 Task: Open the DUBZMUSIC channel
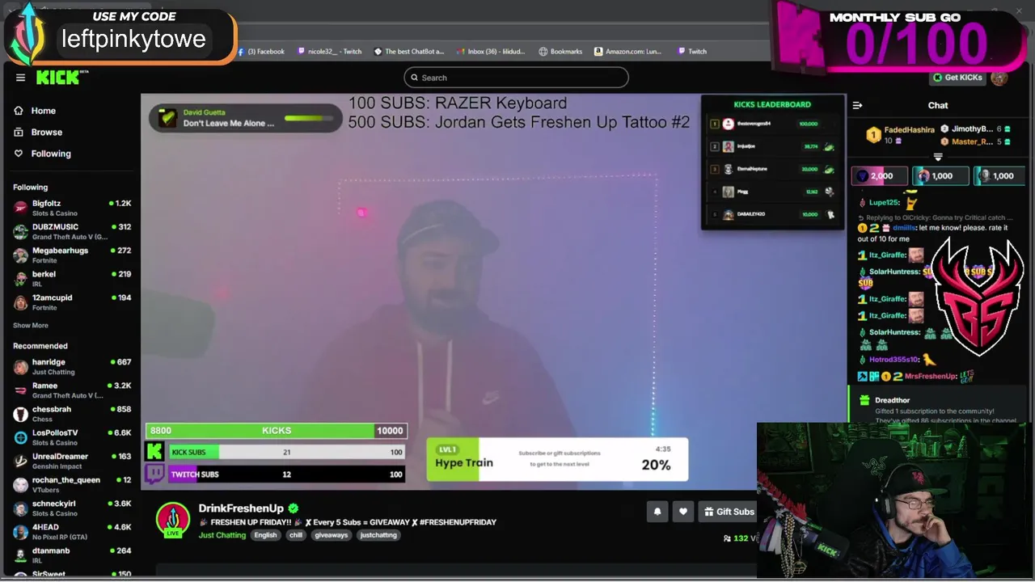point(72,231)
